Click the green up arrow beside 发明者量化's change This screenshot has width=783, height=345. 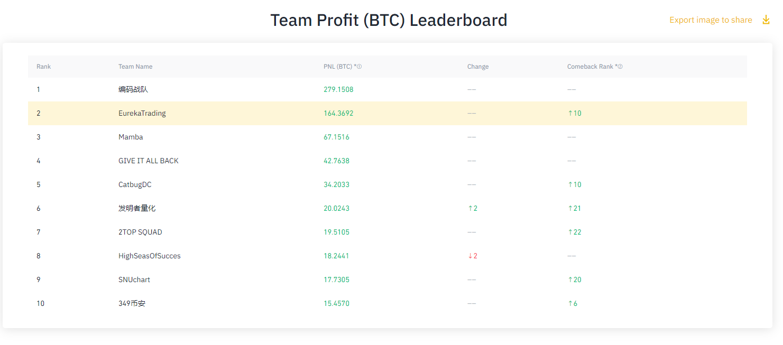(x=471, y=208)
